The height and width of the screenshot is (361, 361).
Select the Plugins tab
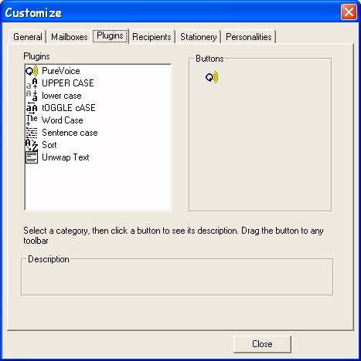[x=110, y=35]
